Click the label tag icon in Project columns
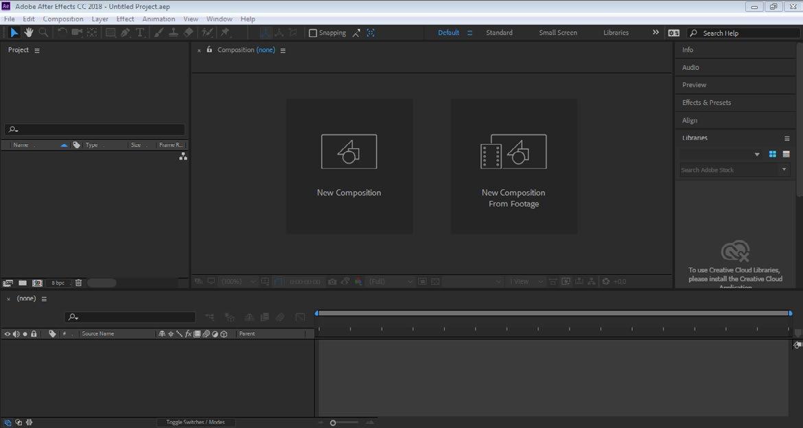803x428 pixels. tap(76, 145)
